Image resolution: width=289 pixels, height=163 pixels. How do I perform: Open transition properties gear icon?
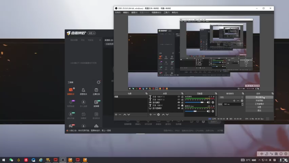coord(242,101)
